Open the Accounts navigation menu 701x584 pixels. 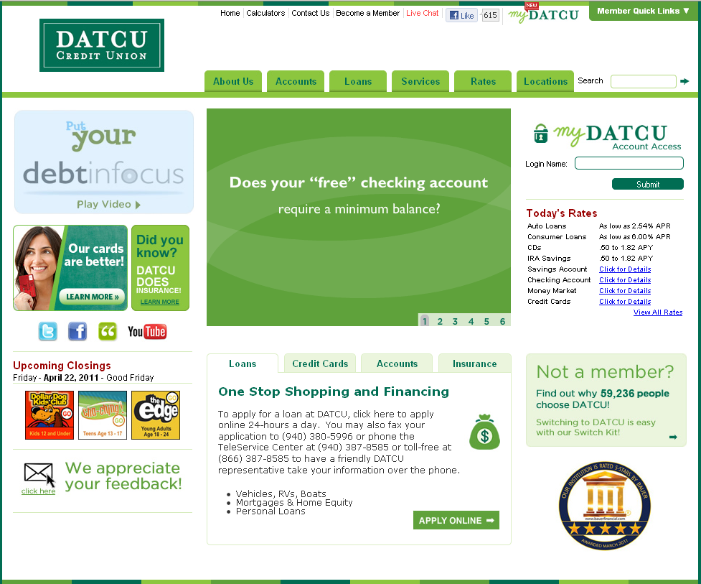pos(296,81)
